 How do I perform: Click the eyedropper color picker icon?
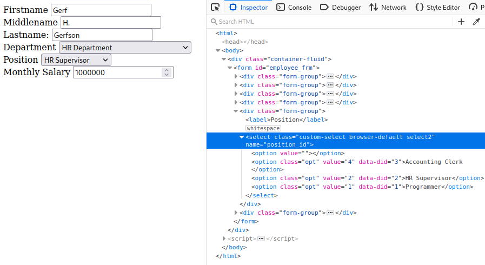coord(476,22)
